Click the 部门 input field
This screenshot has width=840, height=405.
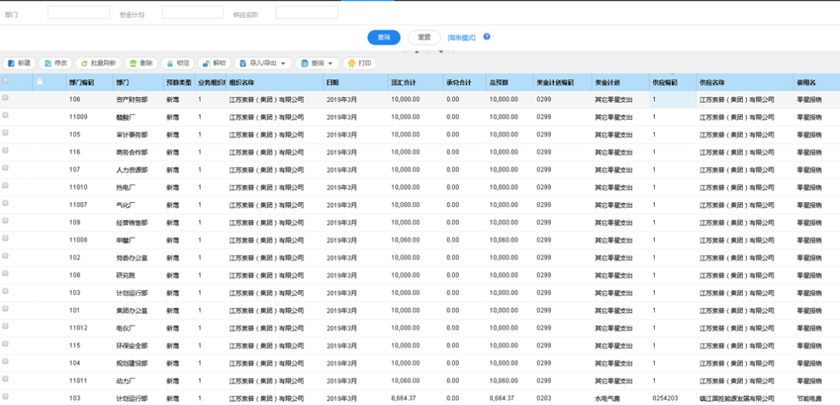click(x=79, y=12)
